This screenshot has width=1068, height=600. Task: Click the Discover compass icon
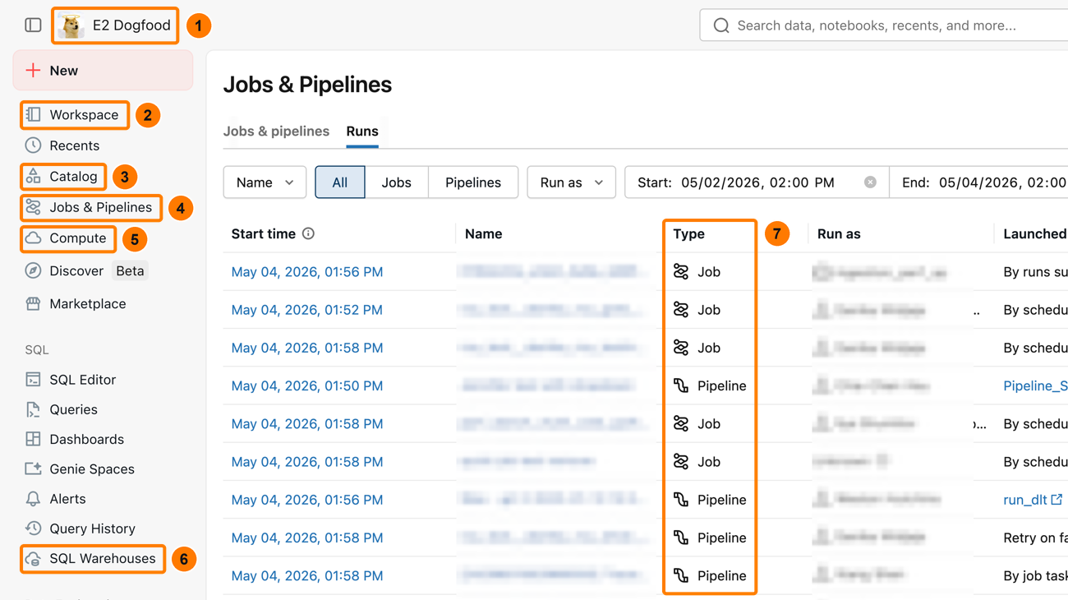coord(33,270)
